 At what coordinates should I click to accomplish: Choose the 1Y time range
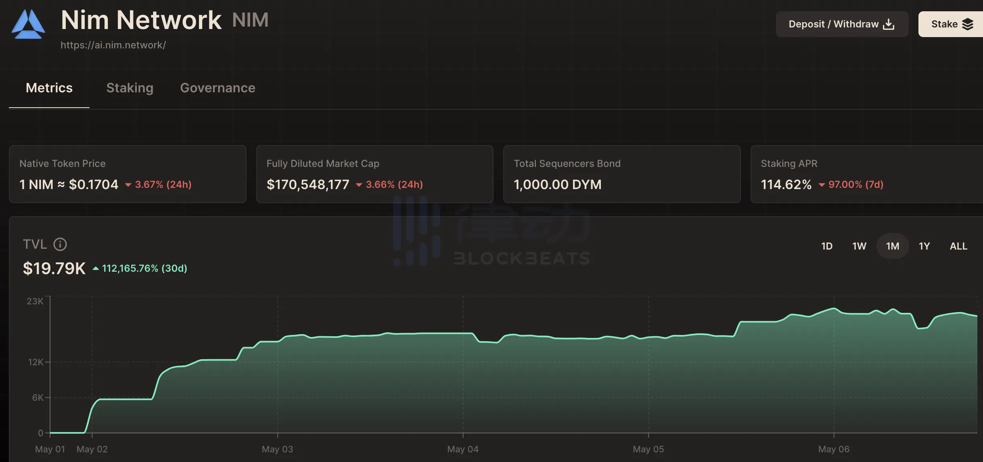coord(924,246)
